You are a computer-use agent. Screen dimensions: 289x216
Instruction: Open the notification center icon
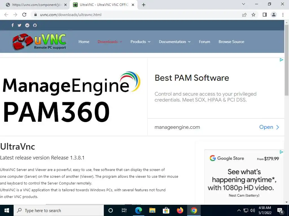tap(280, 210)
